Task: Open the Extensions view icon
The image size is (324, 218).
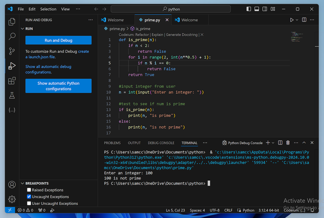Action: coord(12,81)
